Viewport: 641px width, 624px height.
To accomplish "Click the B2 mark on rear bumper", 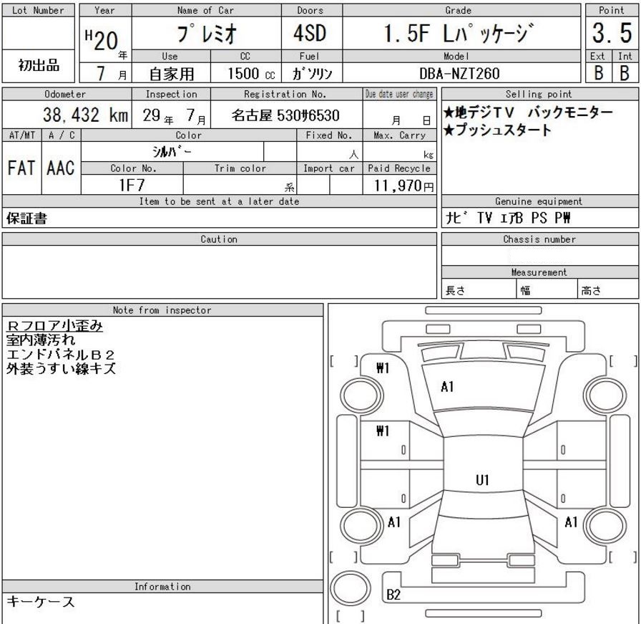I will [x=393, y=595].
